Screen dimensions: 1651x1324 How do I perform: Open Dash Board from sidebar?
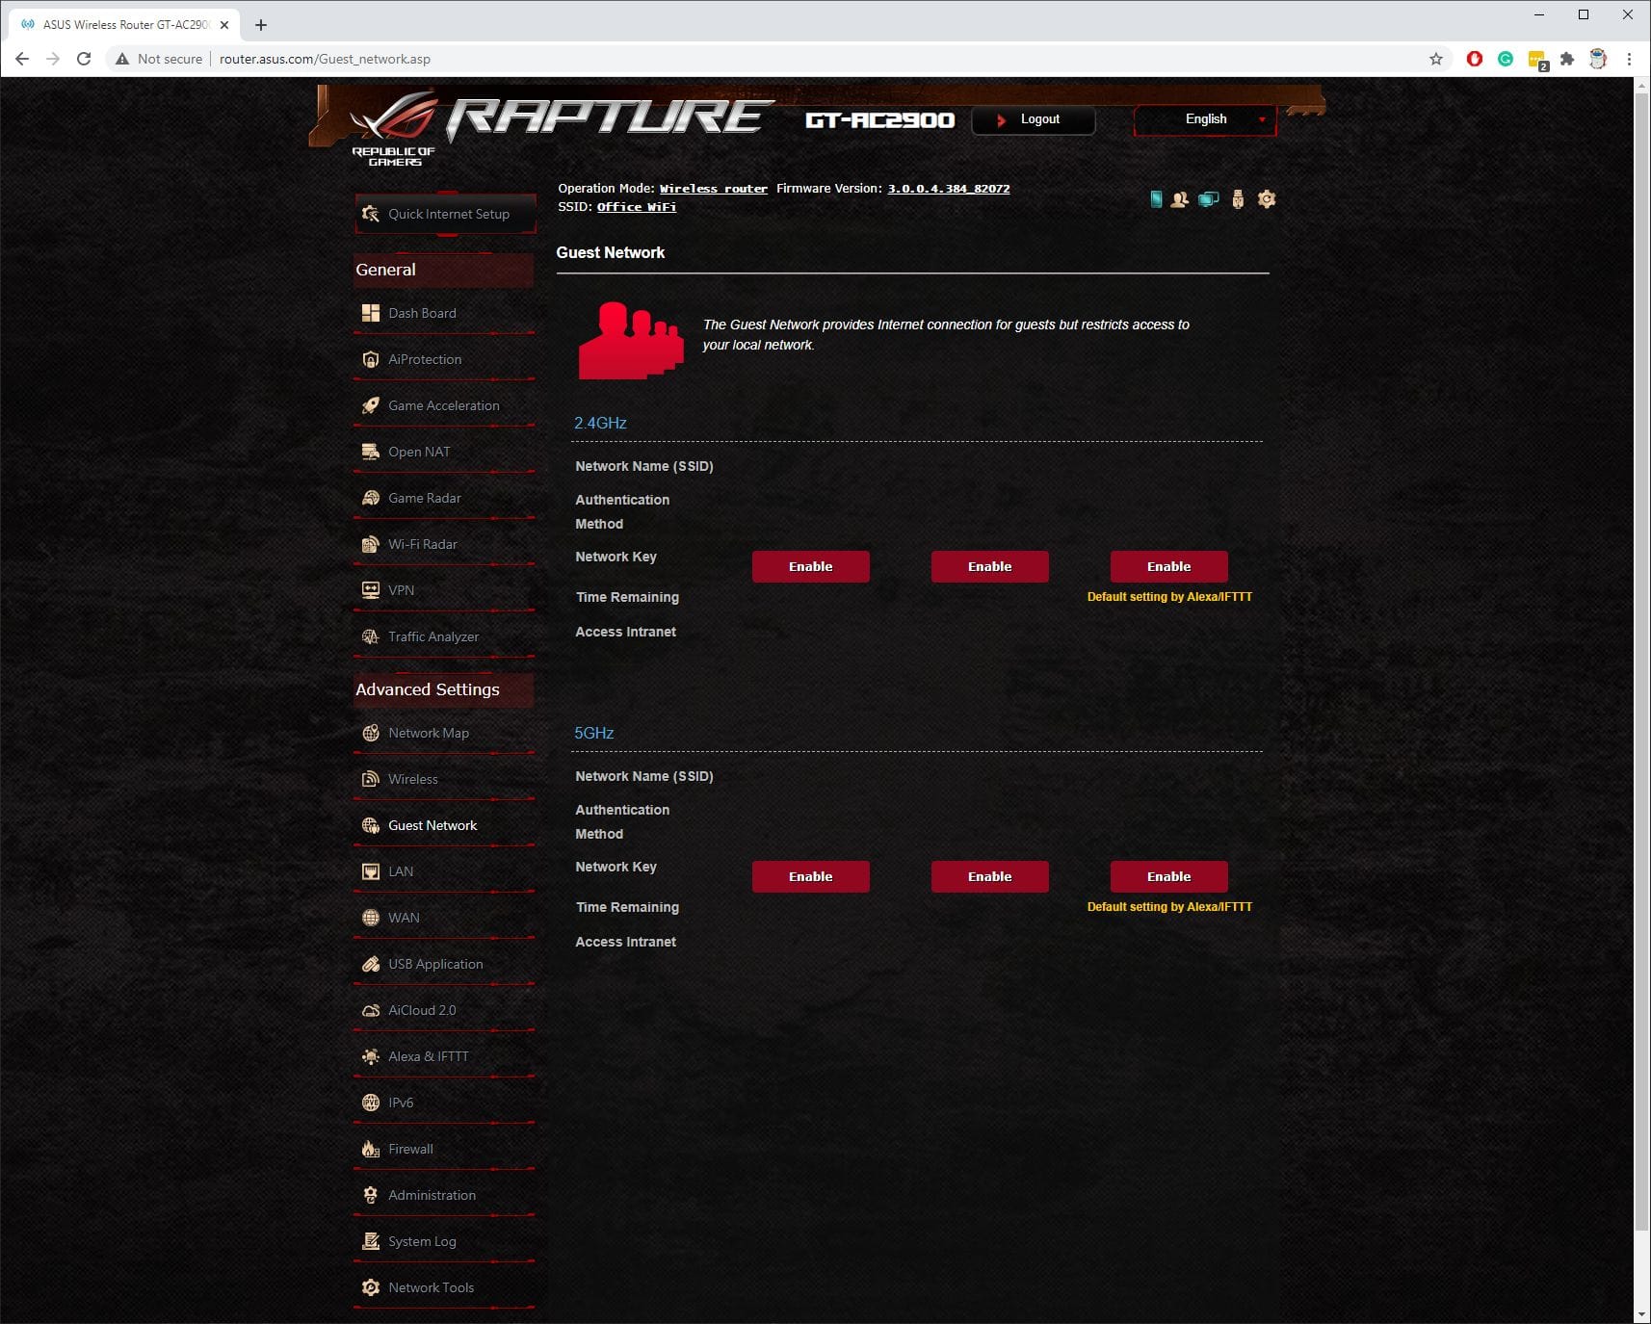445,313
